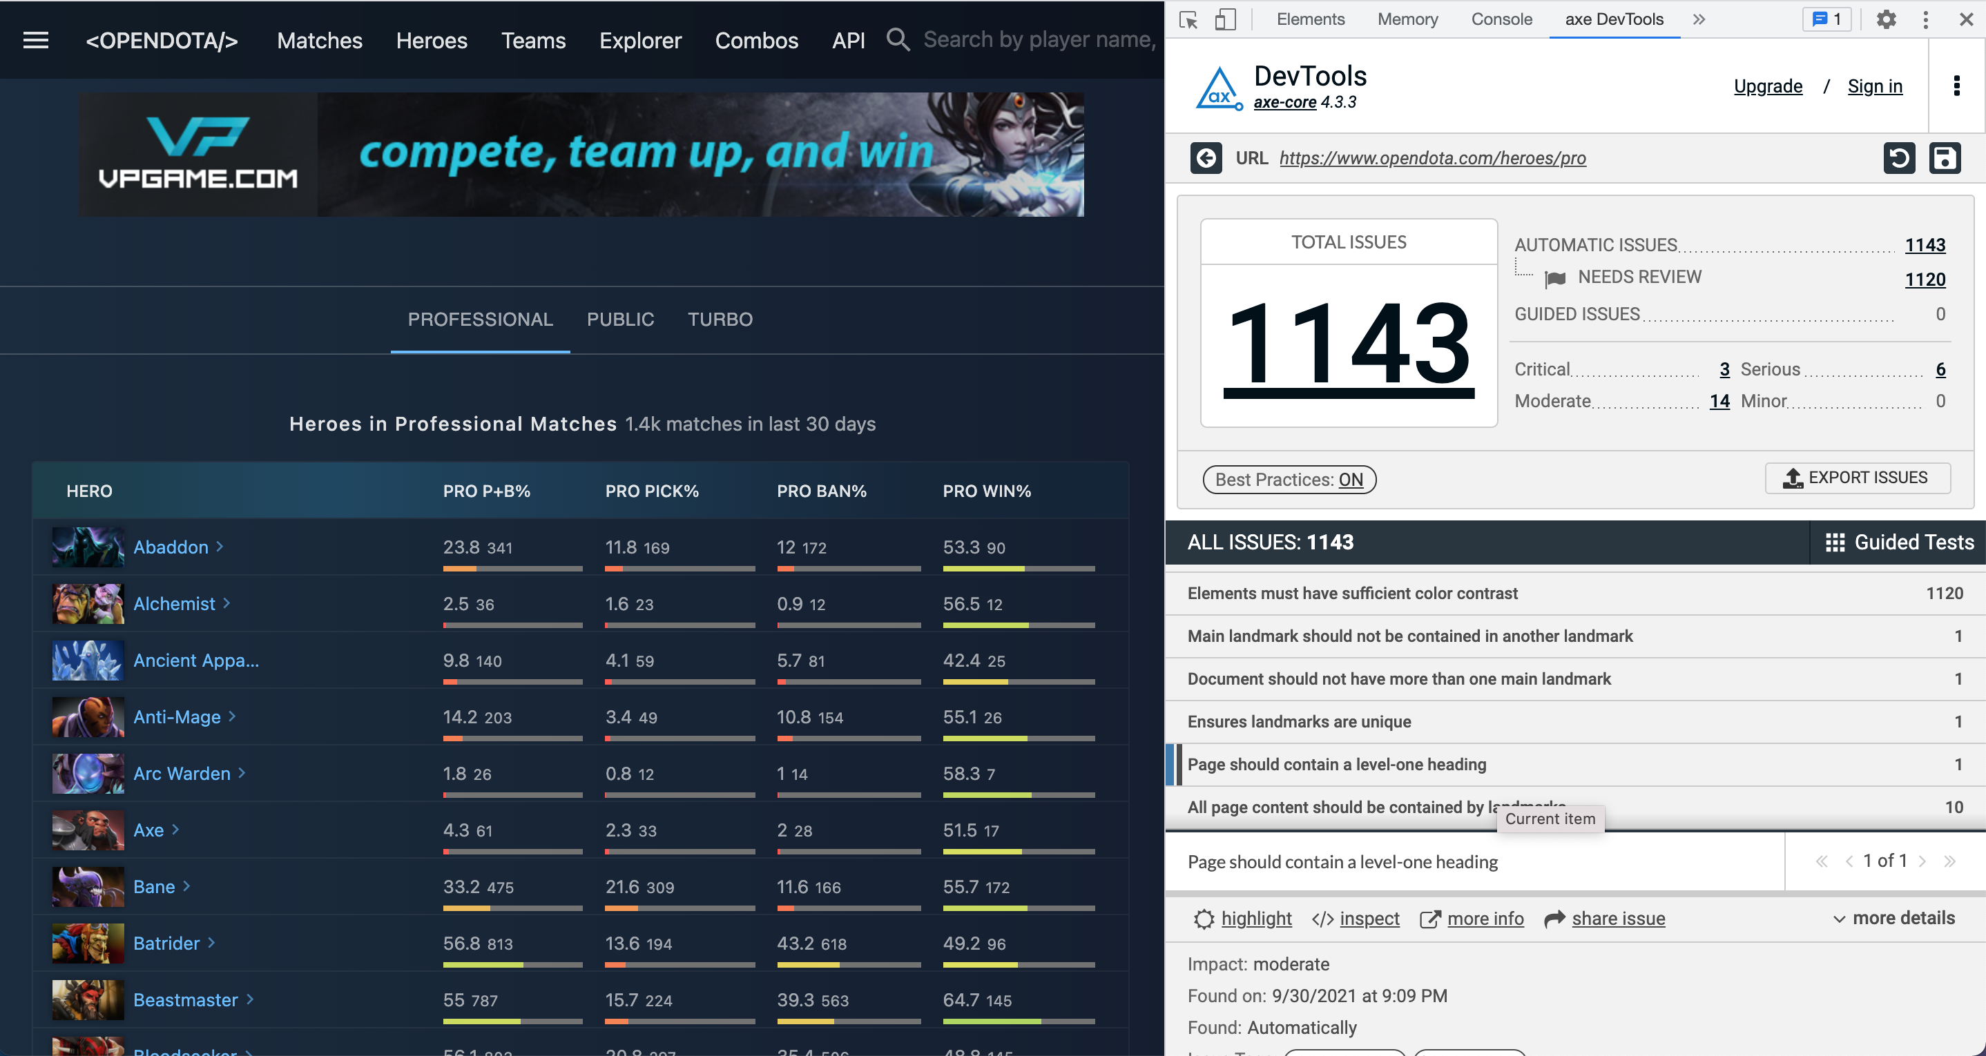This screenshot has width=1986, height=1056.
Task: Click the device toolbar toggle icon
Action: click(x=1225, y=19)
